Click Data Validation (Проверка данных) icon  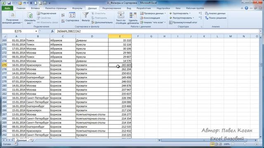point(142,14)
